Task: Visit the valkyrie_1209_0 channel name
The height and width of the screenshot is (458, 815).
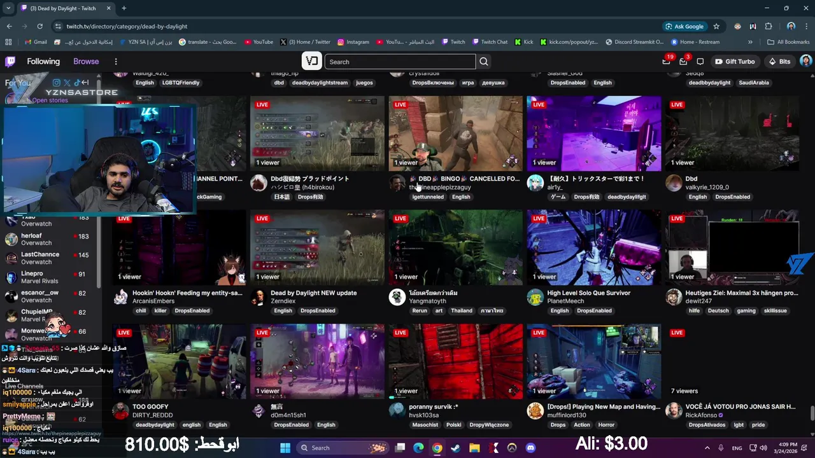Action: [707, 187]
